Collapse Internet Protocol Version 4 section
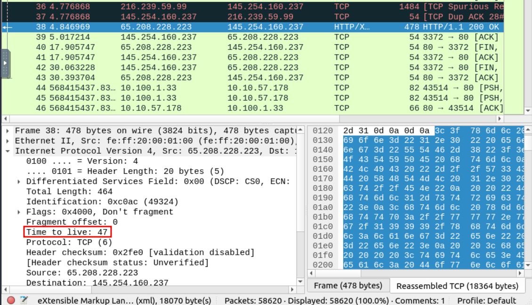532x305 pixels. (8, 151)
